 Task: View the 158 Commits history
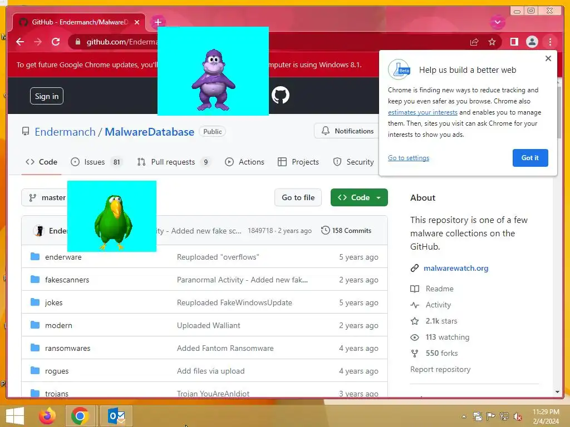[346, 231]
